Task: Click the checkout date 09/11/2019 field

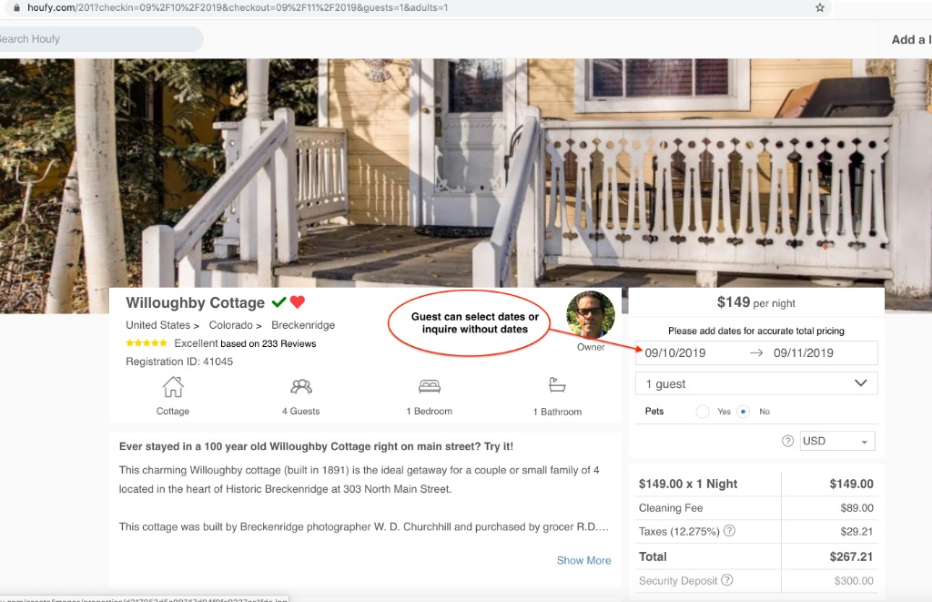Action: click(x=804, y=353)
